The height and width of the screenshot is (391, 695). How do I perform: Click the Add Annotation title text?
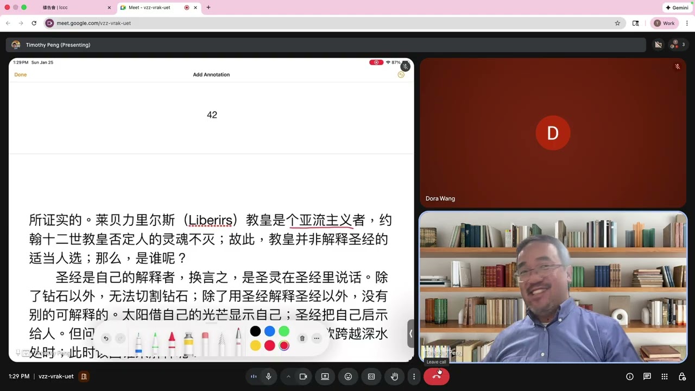point(211,74)
